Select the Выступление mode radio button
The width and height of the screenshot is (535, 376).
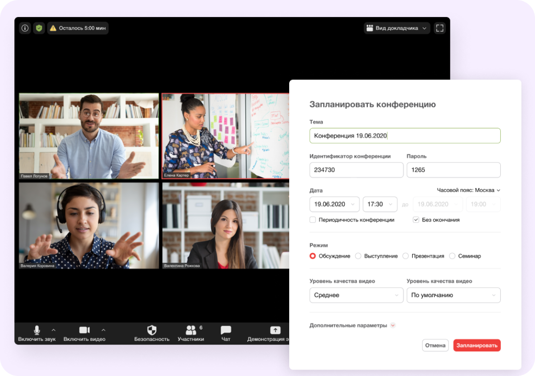[358, 256]
